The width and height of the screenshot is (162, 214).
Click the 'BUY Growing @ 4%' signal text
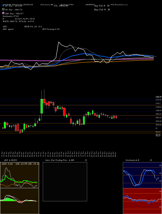51,29
